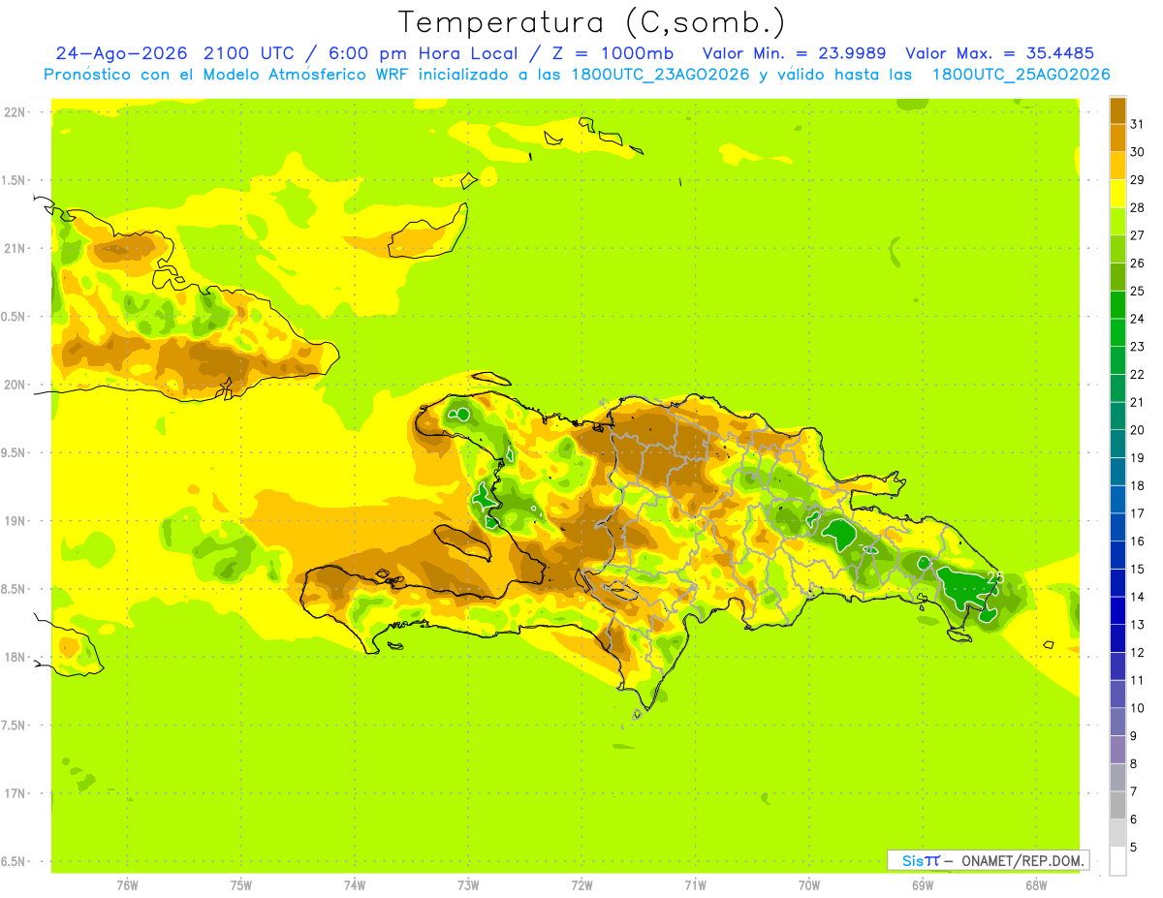The width and height of the screenshot is (1163, 898).
Task: Click the gray legend band between 6 and 7
Action: [1117, 805]
